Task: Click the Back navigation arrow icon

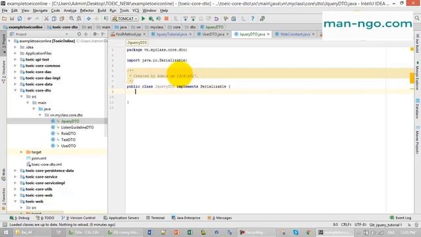Action: [x=89, y=18]
